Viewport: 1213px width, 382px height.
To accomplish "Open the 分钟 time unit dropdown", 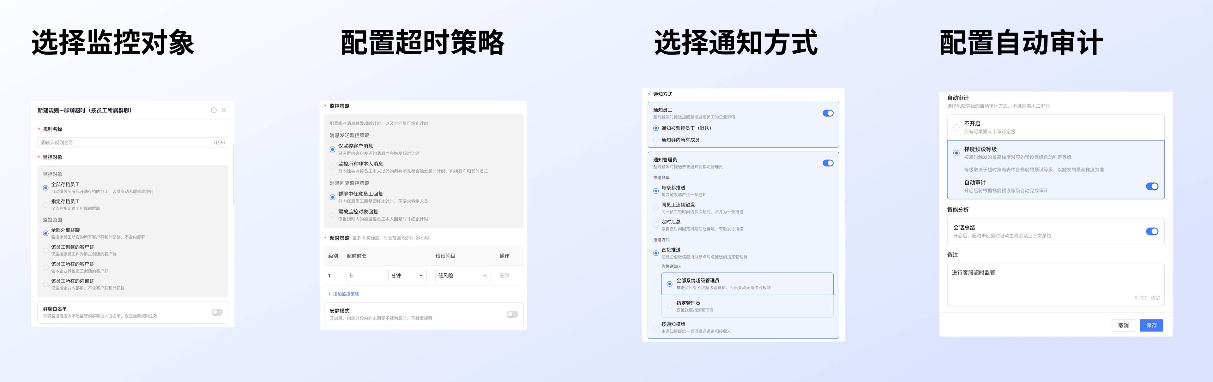I will (407, 276).
